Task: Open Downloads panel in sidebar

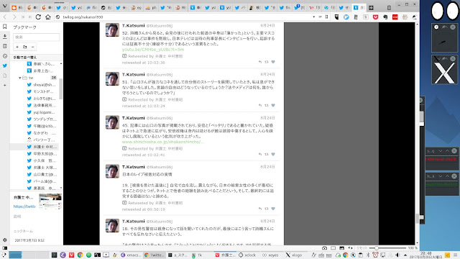Action: point(5,37)
